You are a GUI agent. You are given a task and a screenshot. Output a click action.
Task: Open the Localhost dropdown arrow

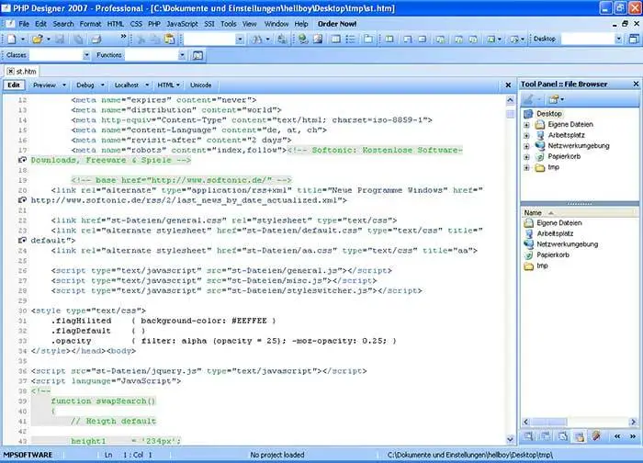(147, 85)
